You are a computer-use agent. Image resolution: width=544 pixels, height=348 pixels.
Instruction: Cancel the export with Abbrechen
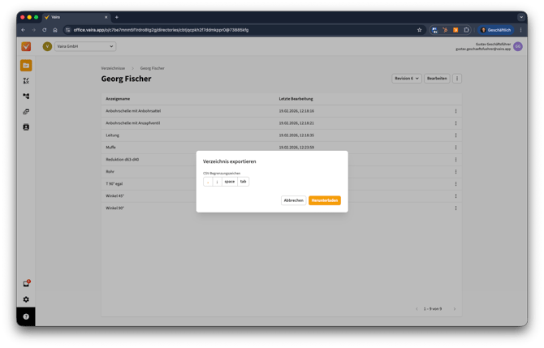click(293, 200)
